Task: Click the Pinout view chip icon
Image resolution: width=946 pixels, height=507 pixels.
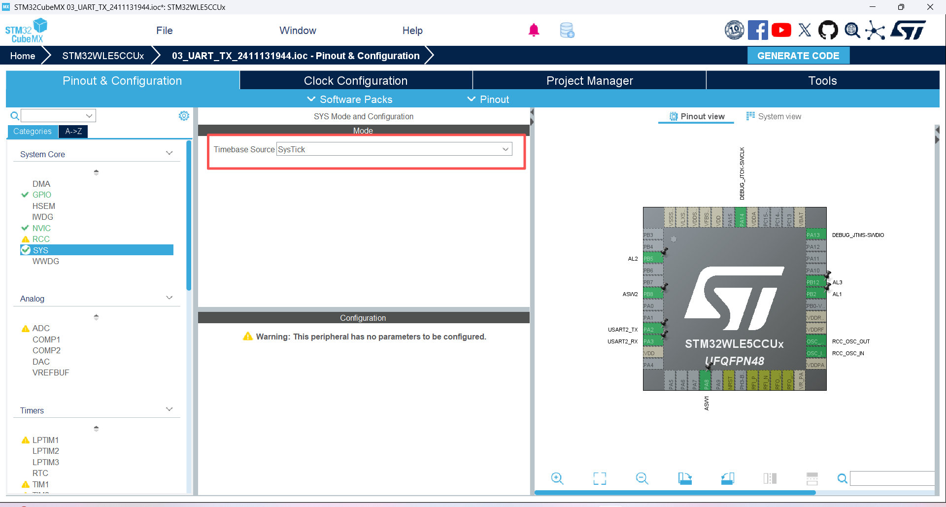Action: click(674, 116)
